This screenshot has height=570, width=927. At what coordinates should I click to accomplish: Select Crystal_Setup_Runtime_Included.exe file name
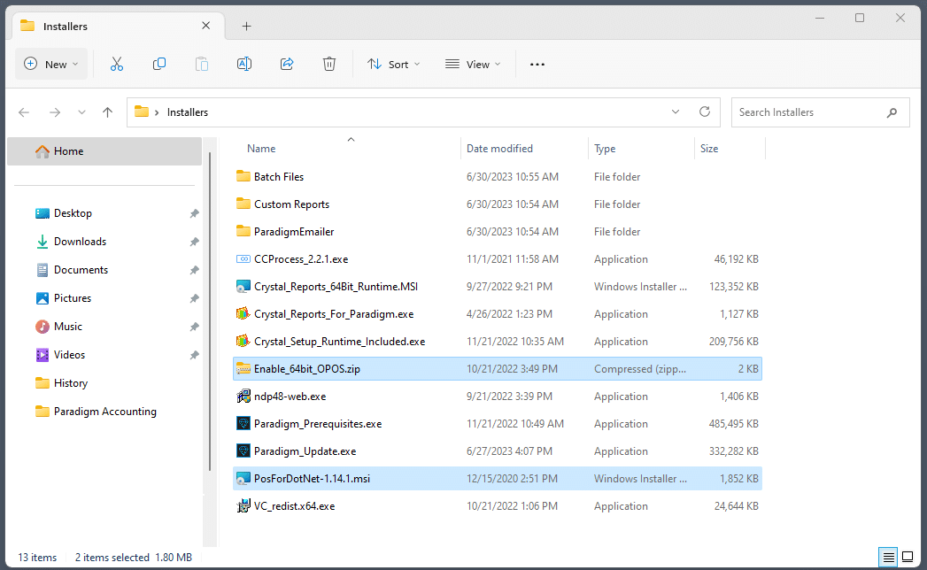pyautogui.click(x=339, y=342)
